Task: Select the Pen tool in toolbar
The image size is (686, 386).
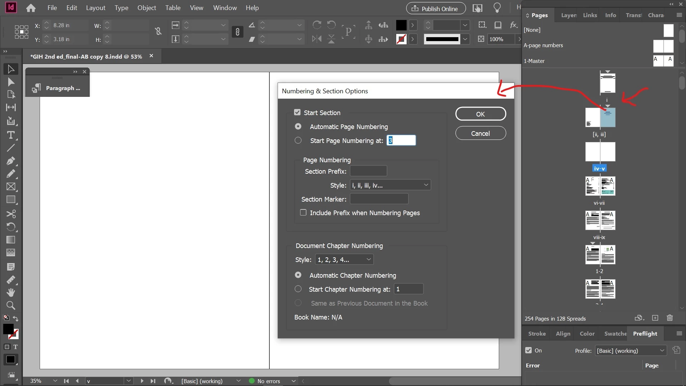Action: tap(11, 161)
